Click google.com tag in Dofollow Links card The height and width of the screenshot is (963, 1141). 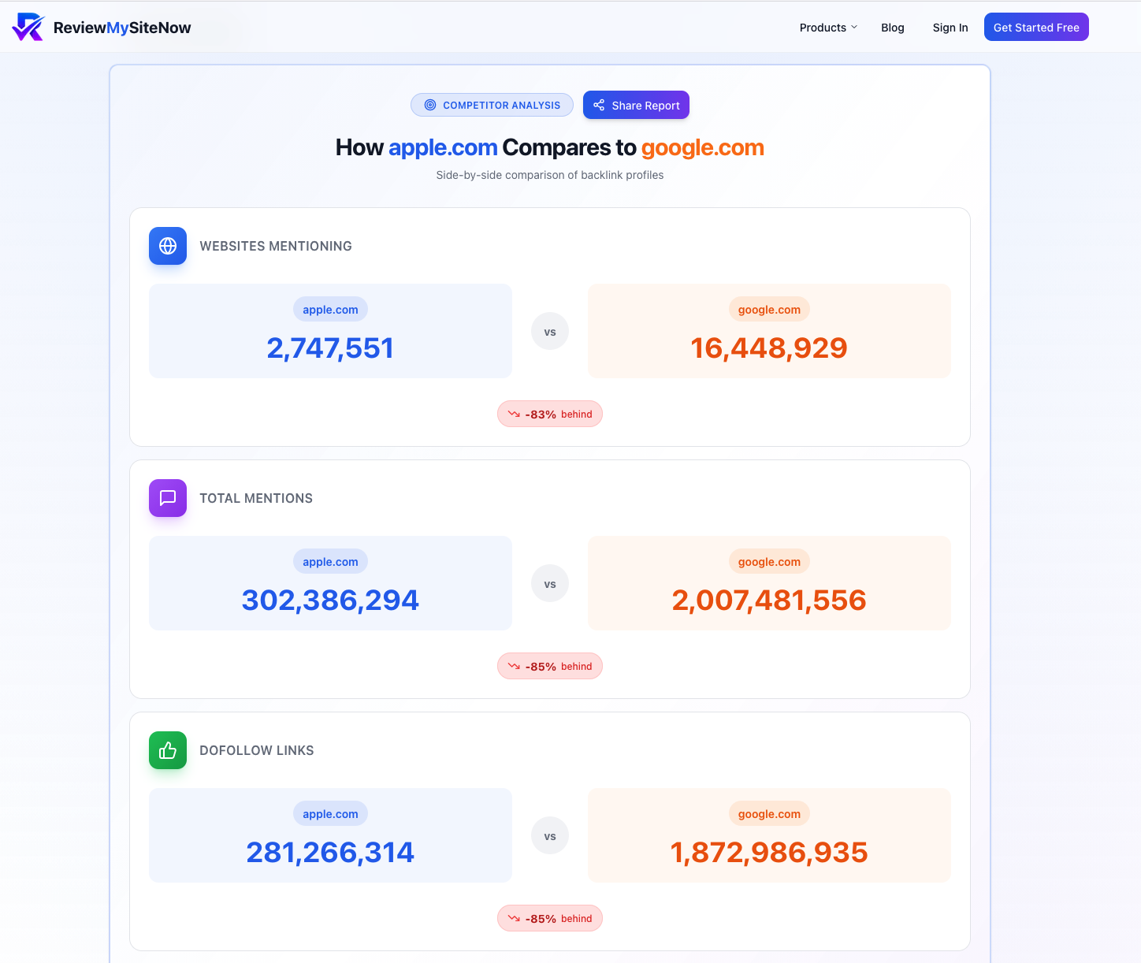[x=769, y=814]
